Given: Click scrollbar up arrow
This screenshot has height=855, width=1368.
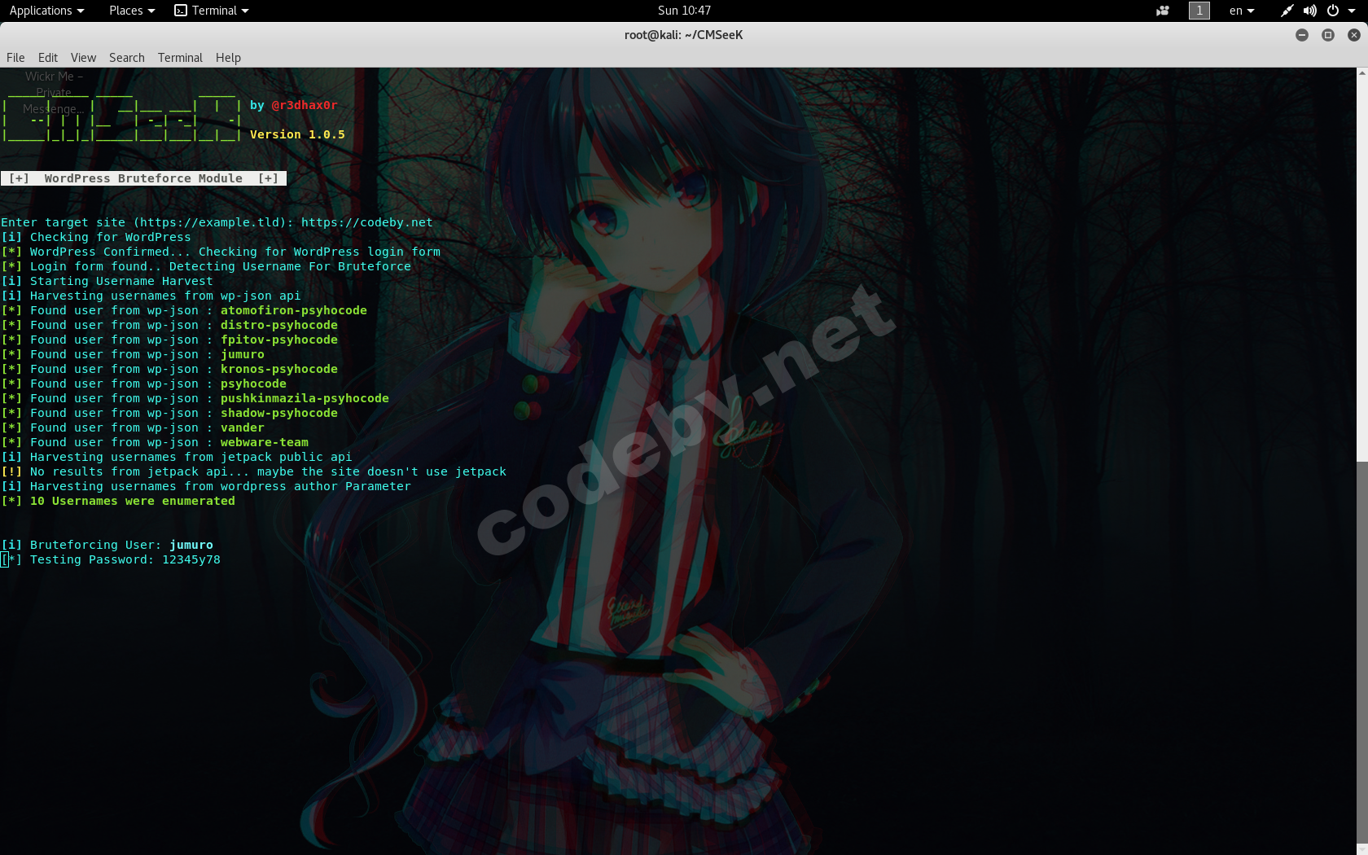Looking at the screenshot, I should pos(1362,73).
